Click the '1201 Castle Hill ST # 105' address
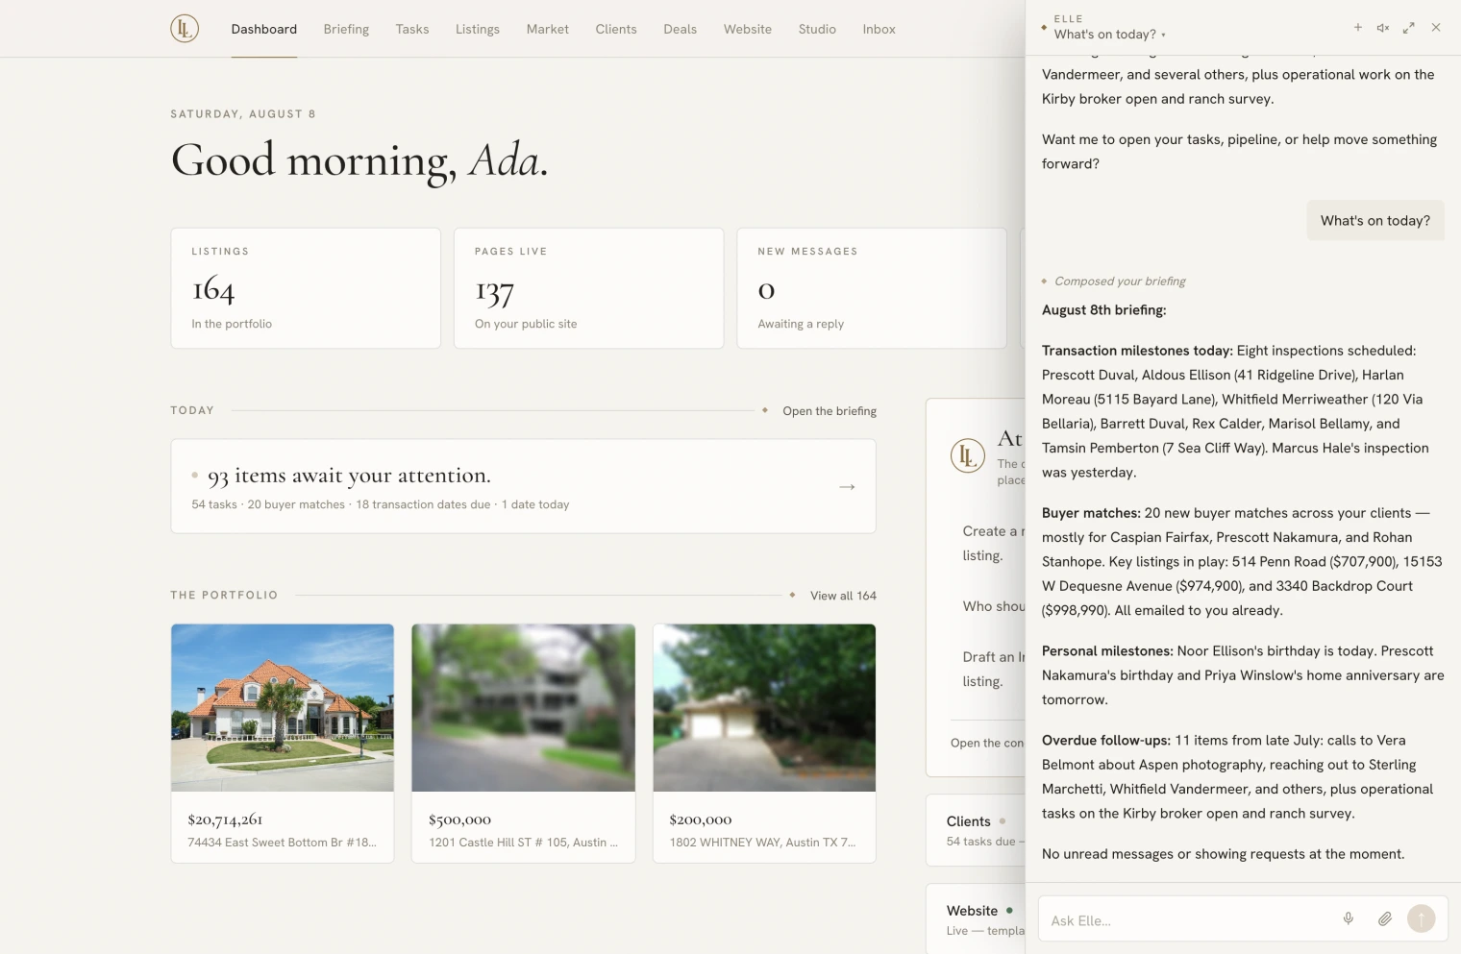1461x954 pixels. click(x=524, y=843)
